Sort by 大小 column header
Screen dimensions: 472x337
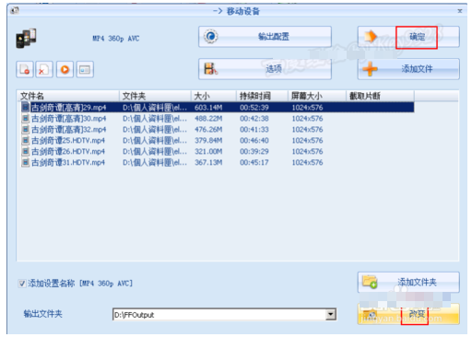click(x=214, y=96)
